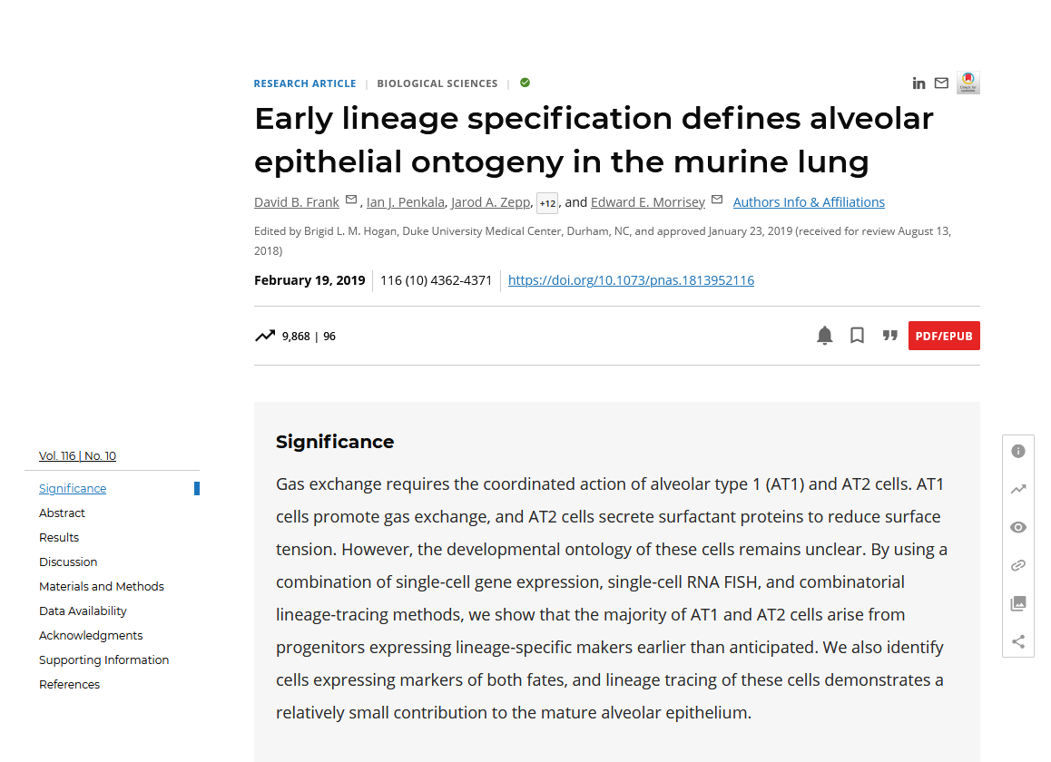The height and width of the screenshot is (762, 1051).
Task: Open the metrics trend icon in the right sidebar
Action: [1018, 489]
